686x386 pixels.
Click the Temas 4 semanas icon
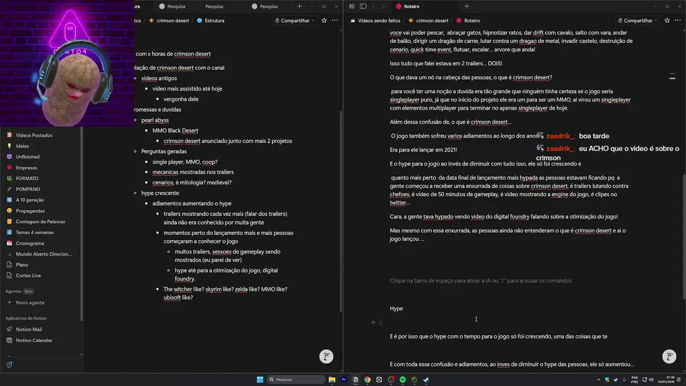pos(9,232)
